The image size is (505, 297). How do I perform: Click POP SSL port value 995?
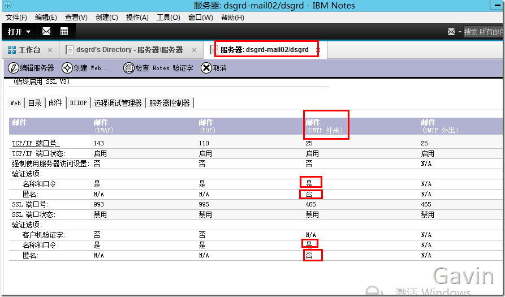(x=204, y=204)
